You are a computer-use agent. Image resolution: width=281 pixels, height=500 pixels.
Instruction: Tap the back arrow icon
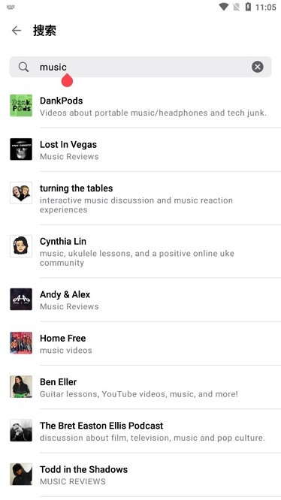point(17,31)
